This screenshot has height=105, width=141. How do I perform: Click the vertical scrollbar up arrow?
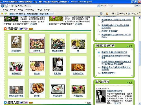pos(140,18)
